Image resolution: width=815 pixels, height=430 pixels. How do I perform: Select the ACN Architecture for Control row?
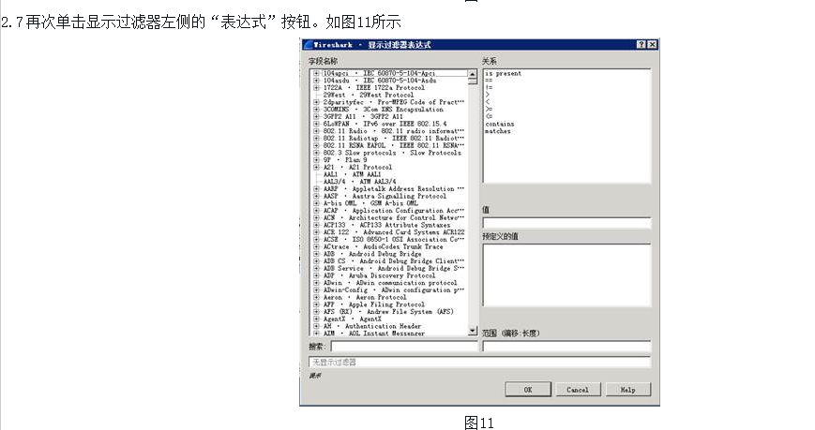click(394, 217)
